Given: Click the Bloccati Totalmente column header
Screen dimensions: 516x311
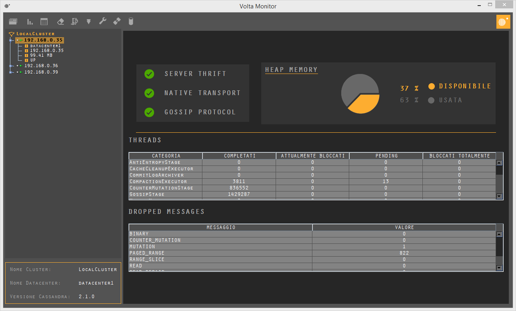Looking at the screenshot, I should pos(459,156).
